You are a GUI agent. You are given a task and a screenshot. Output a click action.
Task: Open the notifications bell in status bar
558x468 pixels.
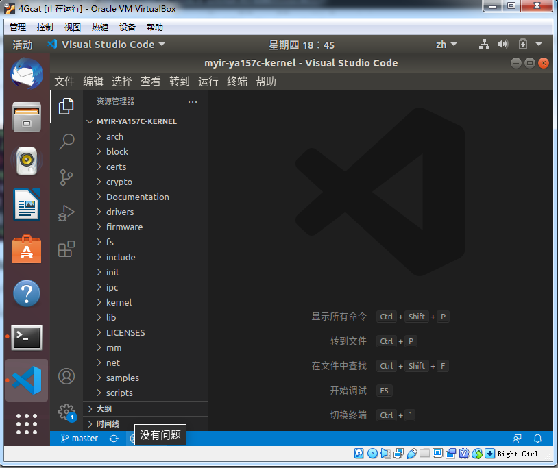click(537, 439)
